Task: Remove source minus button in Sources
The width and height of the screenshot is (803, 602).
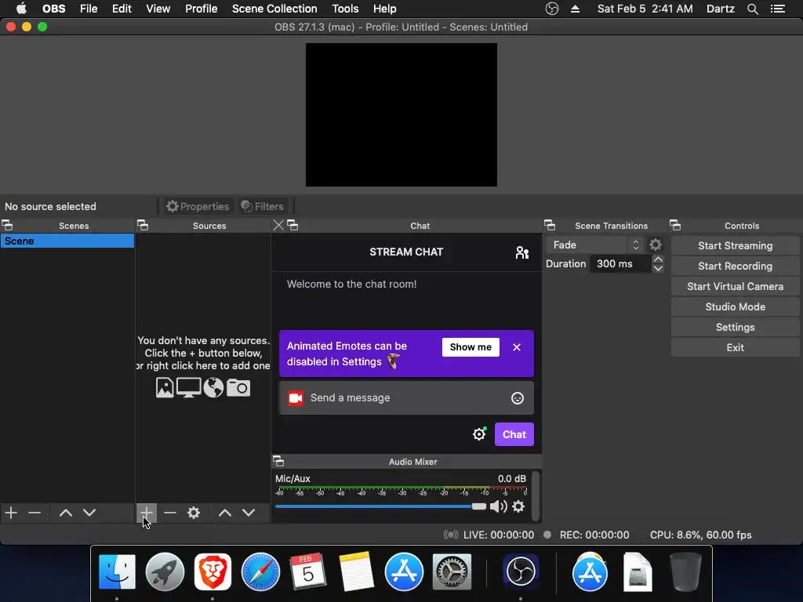Action: pos(170,513)
